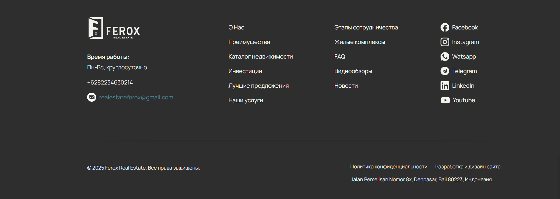The height and width of the screenshot is (199, 560).
Task: Click the Facebook icon
Action: coord(445,27)
